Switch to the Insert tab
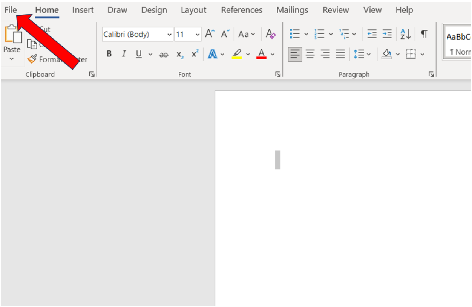The width and height of the screenshot is (472, 307). [83, 10]
